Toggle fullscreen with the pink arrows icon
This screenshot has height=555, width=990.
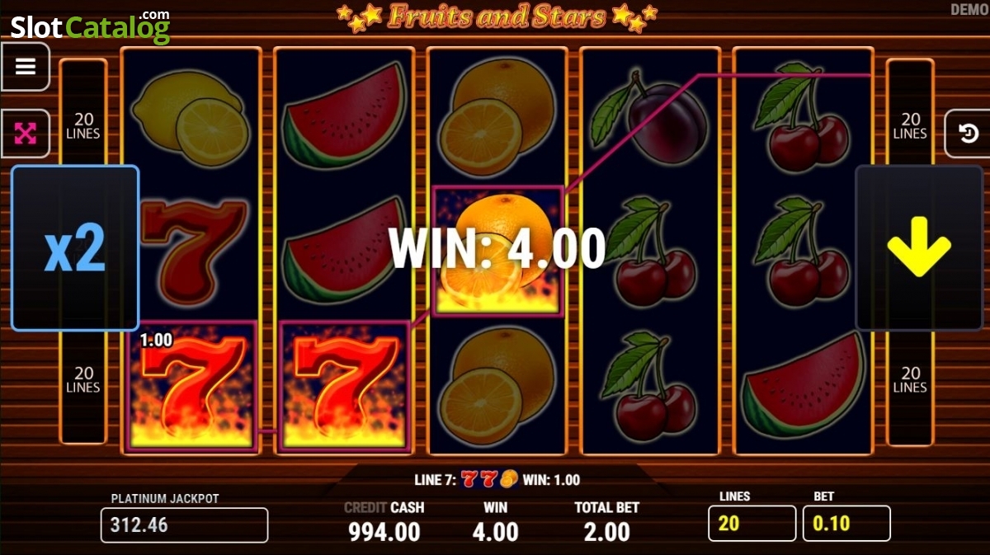26,134
